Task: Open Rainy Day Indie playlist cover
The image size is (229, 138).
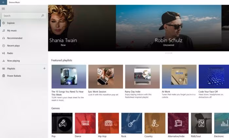Action: pos(142,77)
